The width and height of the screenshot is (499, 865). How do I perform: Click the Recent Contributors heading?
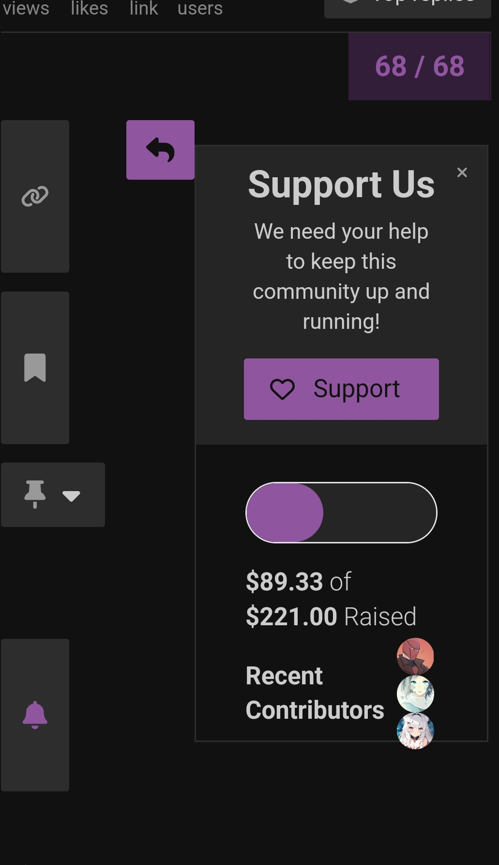(315, 693)
